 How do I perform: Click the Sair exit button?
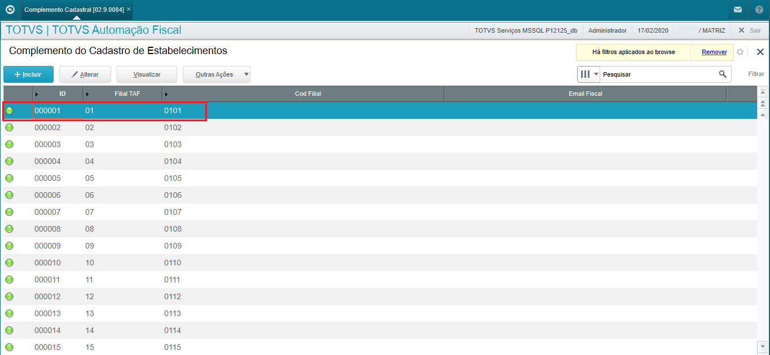[x=749, y=30]
